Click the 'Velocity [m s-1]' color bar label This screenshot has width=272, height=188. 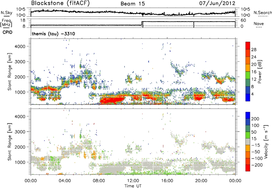tap(266, 142)
